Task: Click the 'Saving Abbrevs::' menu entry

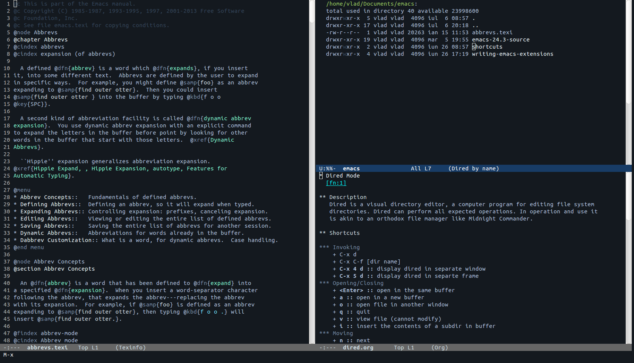Action: [x=47, y=226]
